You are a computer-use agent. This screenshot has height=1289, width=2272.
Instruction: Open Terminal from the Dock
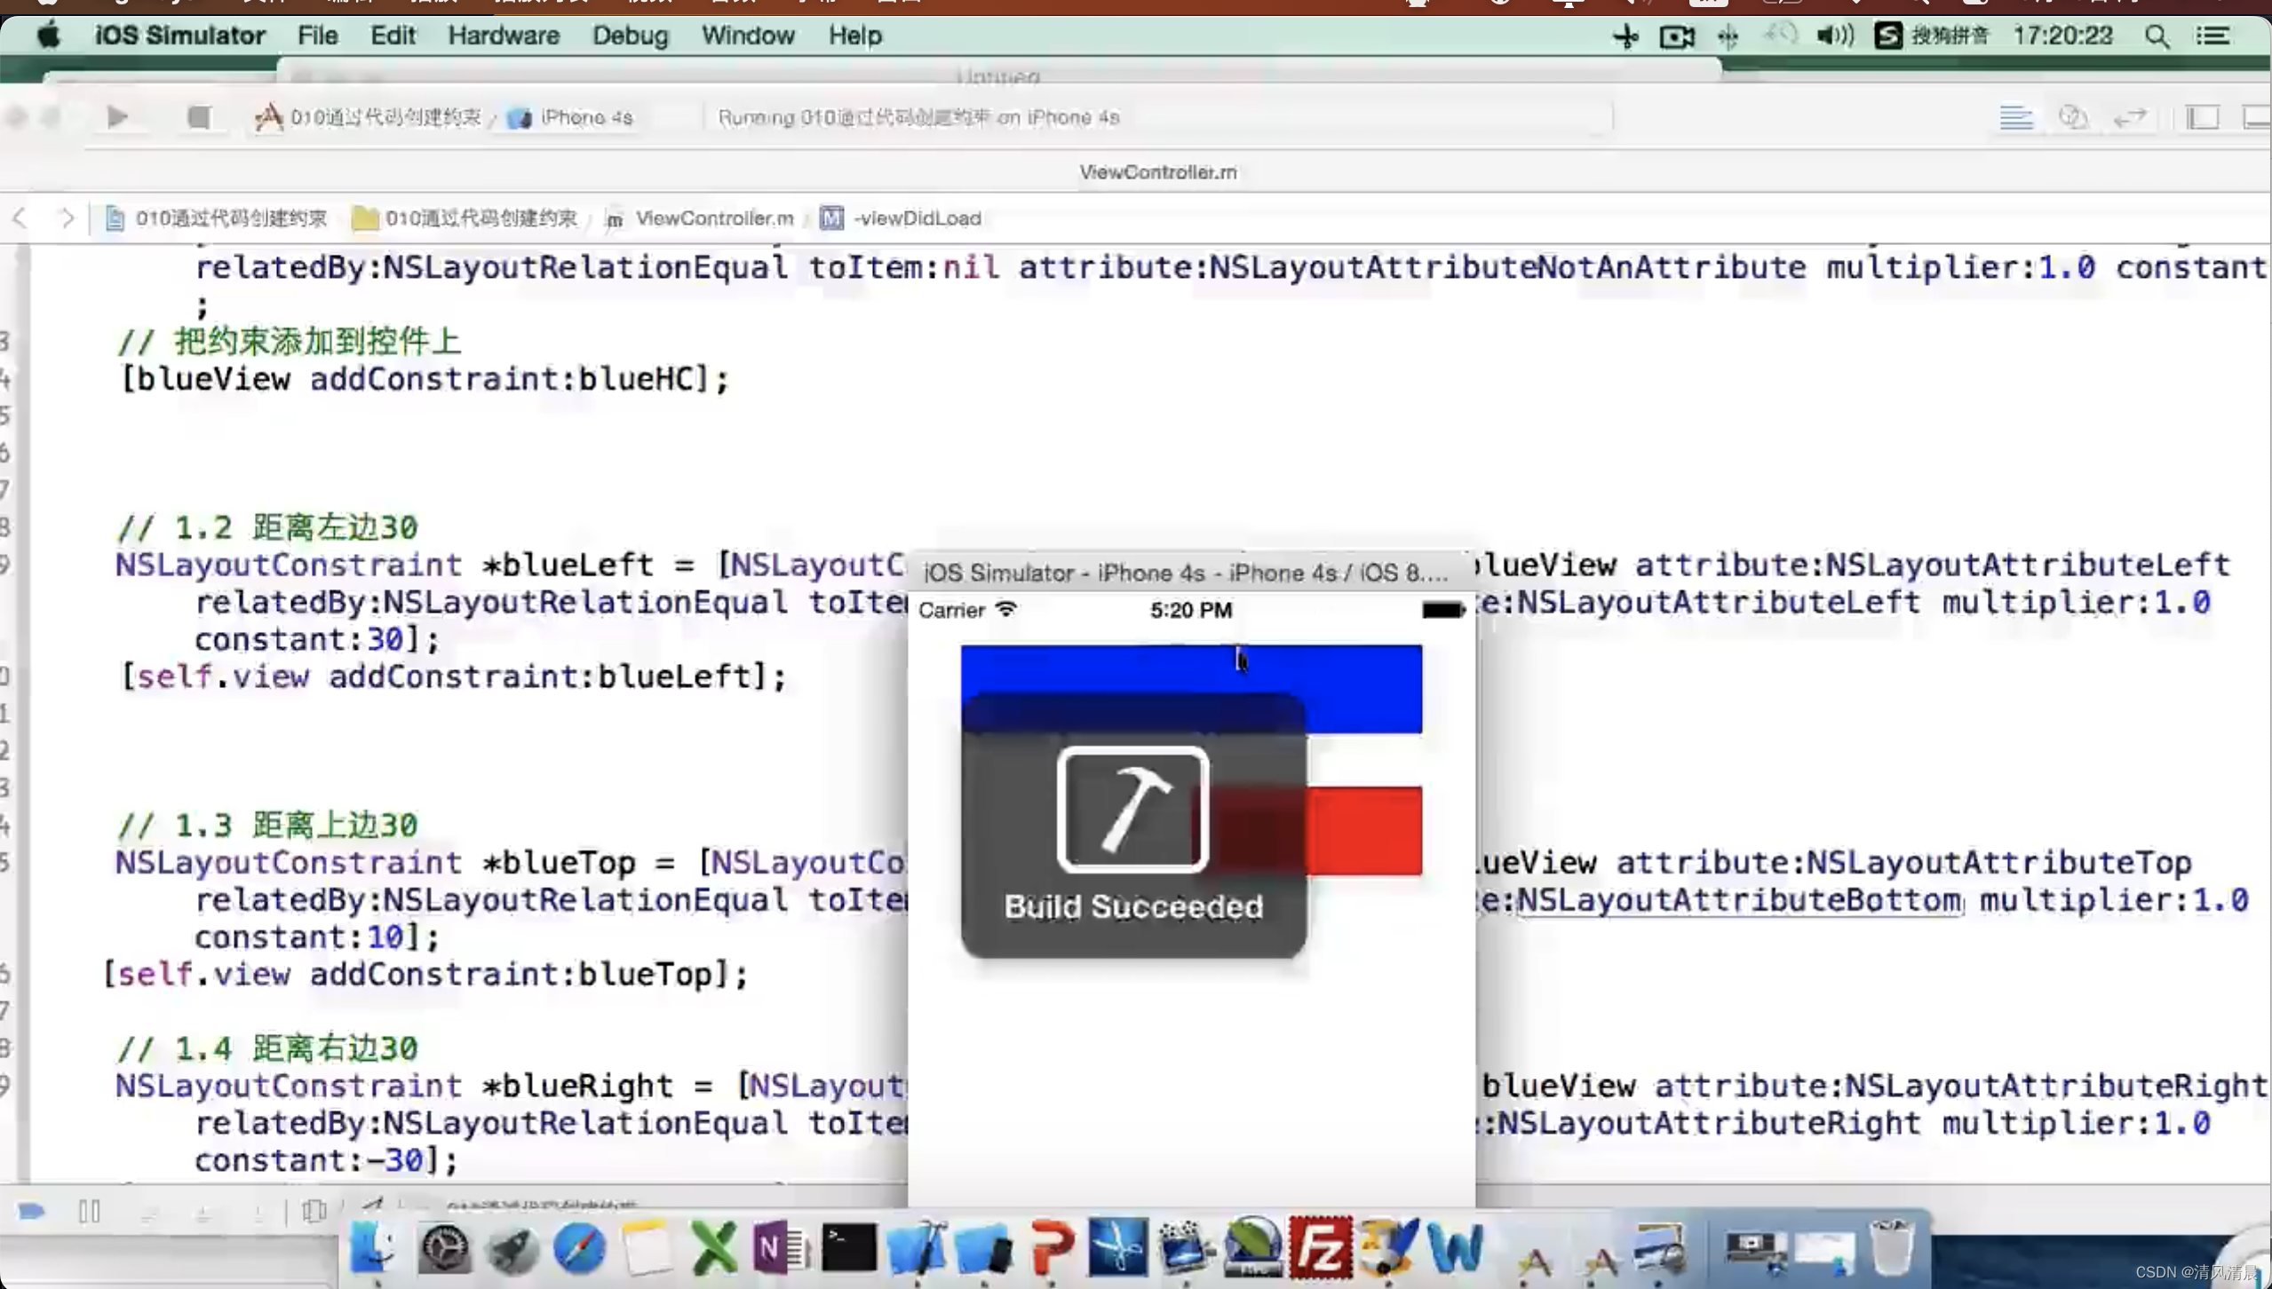coord(848,1248)
